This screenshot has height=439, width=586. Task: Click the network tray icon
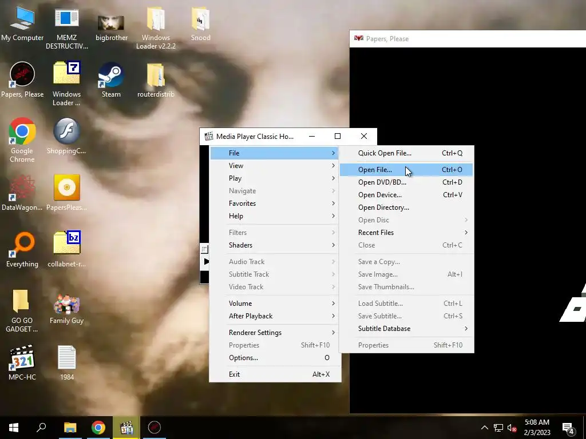point(498,428)
